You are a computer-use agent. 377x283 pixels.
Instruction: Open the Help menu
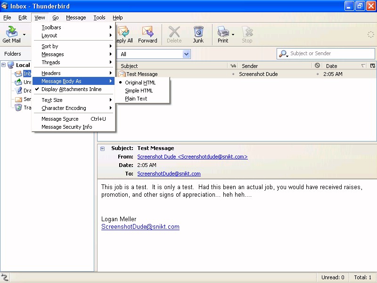click(117, 17)
